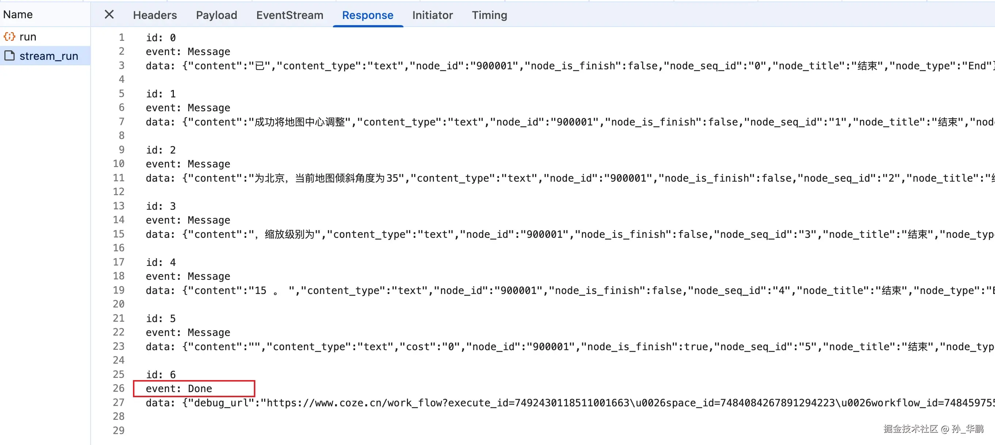Select the stream_run request entry
This screenshot has height=445, width=995.
(49, 56)
